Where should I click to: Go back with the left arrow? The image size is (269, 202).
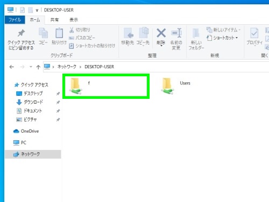[x=12, y=67]
